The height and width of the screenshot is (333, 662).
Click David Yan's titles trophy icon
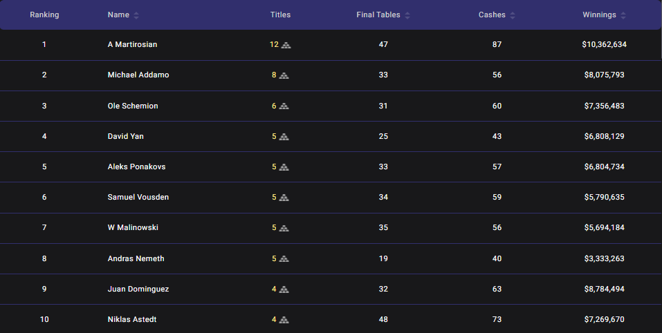(x=284, y=137)
